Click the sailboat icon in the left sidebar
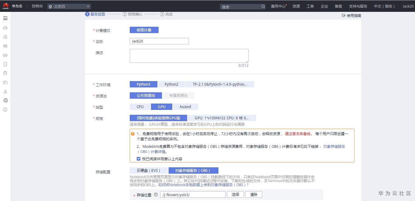This screenshot has width=415, height=201. 5,91
